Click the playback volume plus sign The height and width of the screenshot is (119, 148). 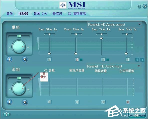point(28,47)
